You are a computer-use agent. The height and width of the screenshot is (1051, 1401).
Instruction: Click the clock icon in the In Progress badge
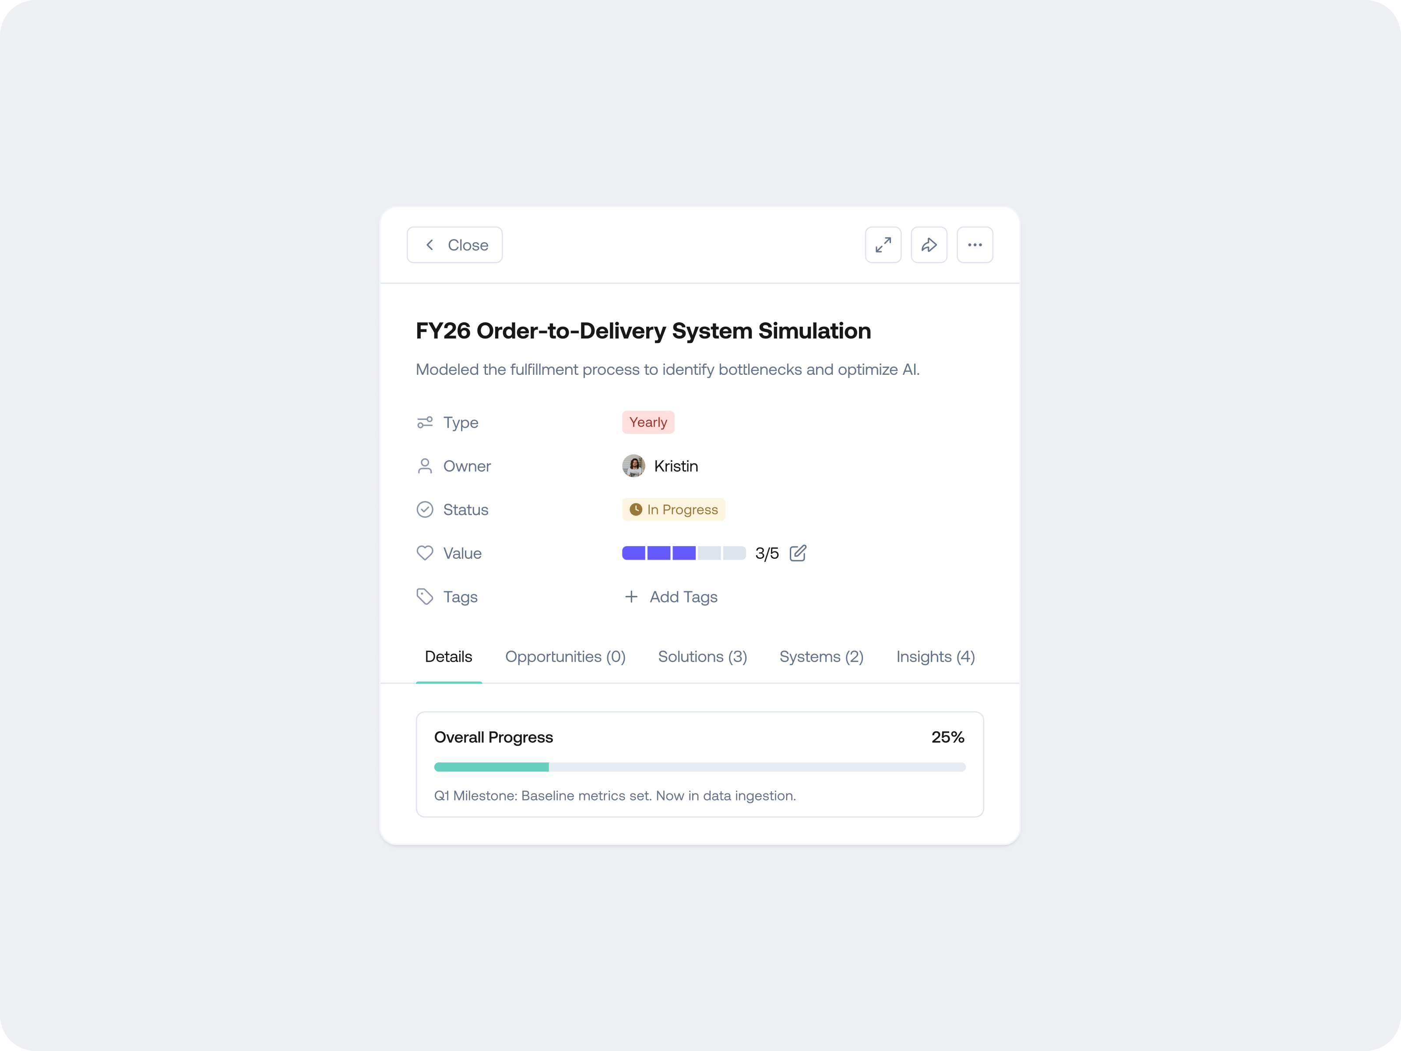click(636, 509)
